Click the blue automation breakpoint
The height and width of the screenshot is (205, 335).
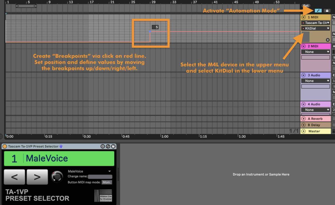click(x=150, y=32)
